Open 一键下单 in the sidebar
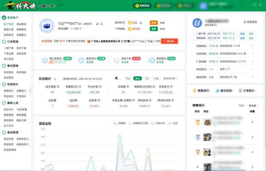Screen dimensions: 266x171 tap(9, 48)
